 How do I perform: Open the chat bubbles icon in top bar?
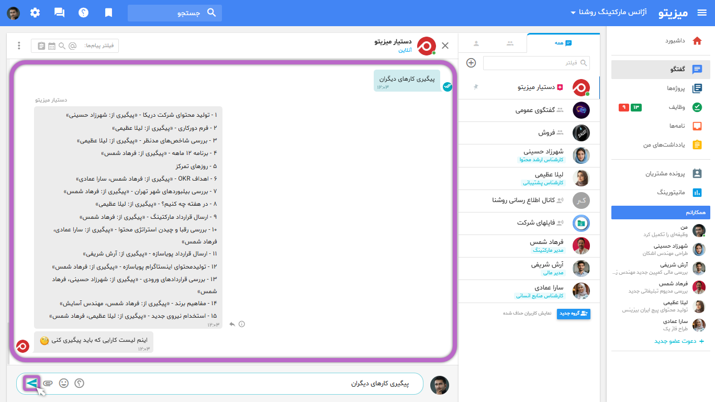coord(60,13)
